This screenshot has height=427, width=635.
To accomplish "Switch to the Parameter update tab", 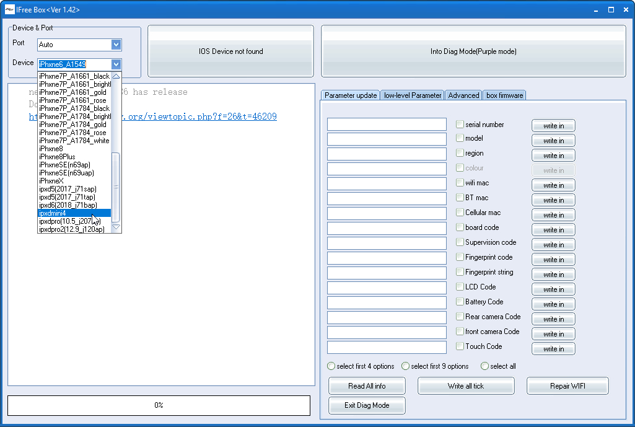I will pyautogui.click(x=350, y=95).
